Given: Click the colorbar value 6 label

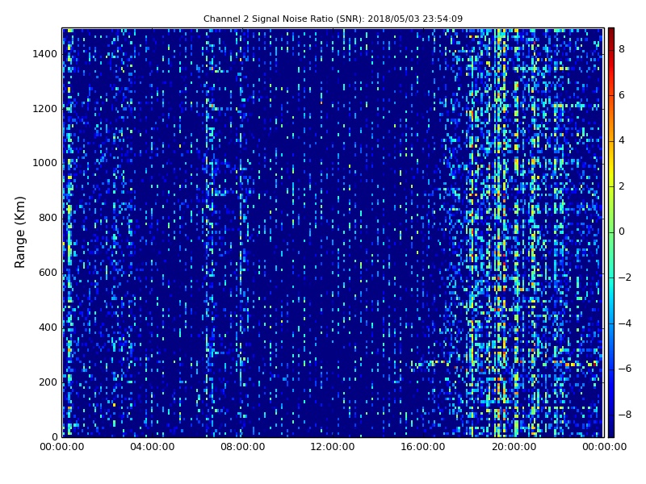Looking at the screenshot, I should click(622, 95).
